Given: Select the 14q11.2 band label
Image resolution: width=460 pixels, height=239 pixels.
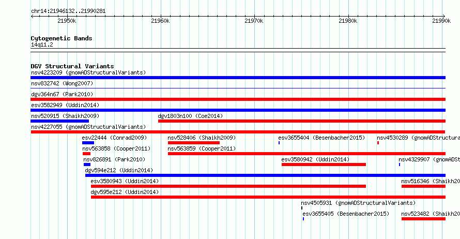Looking at the screenshot, I should pyautogui.click(x=42, y=44).
